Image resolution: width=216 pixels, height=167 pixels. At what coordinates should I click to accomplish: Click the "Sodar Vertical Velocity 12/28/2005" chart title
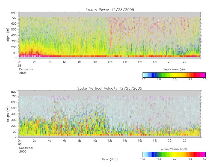point(110,88)
